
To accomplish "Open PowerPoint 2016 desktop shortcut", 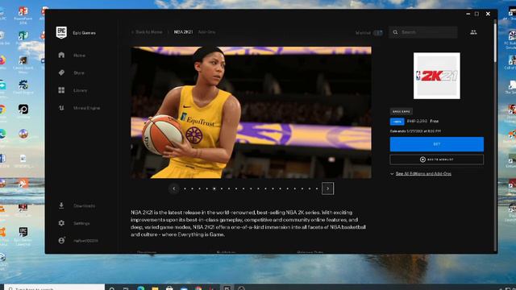I will coord(23,15).
